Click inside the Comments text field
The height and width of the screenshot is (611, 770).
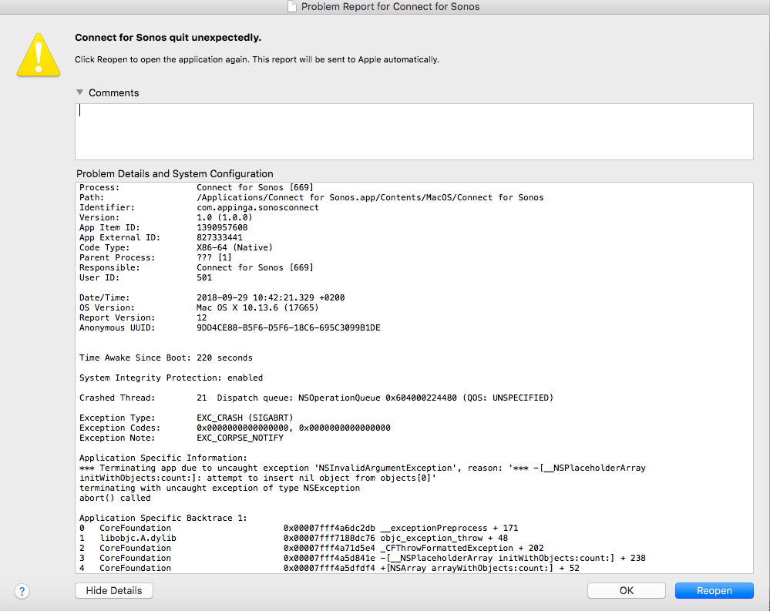coord(414,132)
